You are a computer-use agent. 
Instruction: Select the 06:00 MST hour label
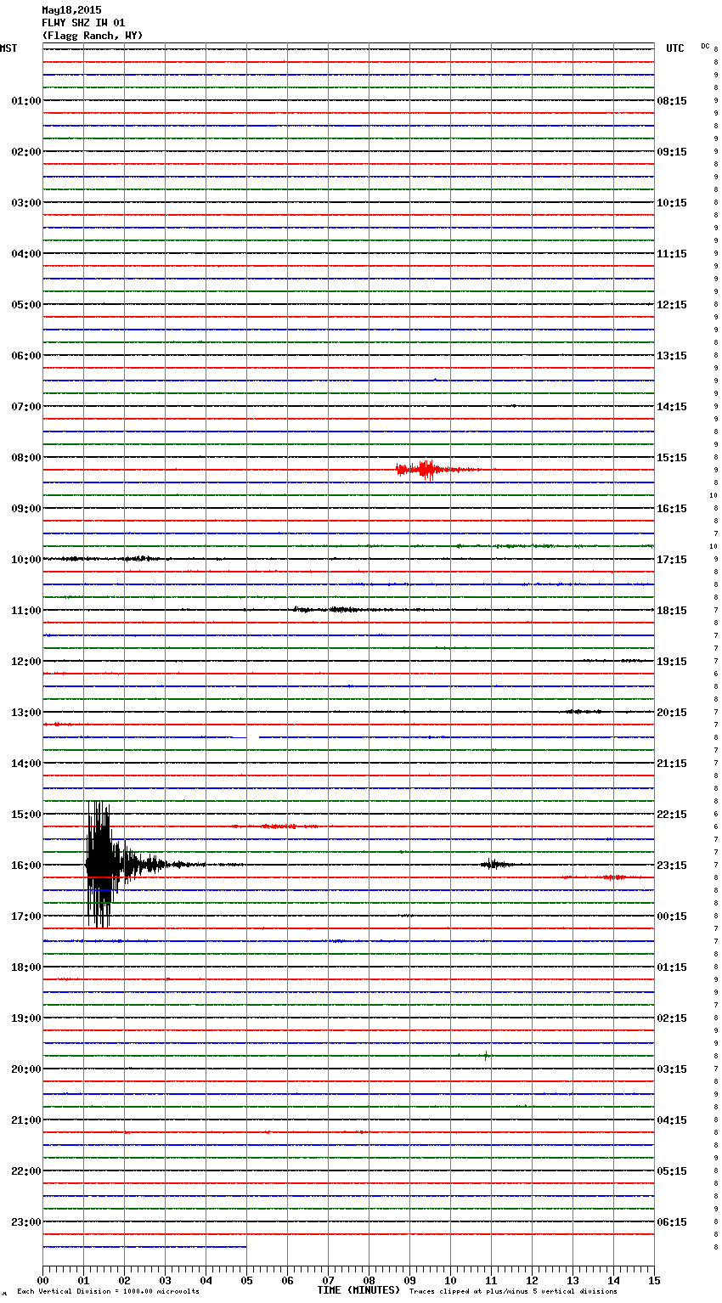tap(25, 356)
